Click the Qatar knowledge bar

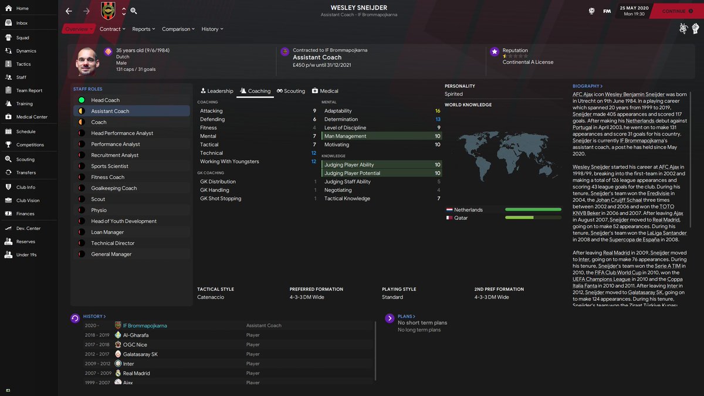pyautogui.click(x=533, y=218)
